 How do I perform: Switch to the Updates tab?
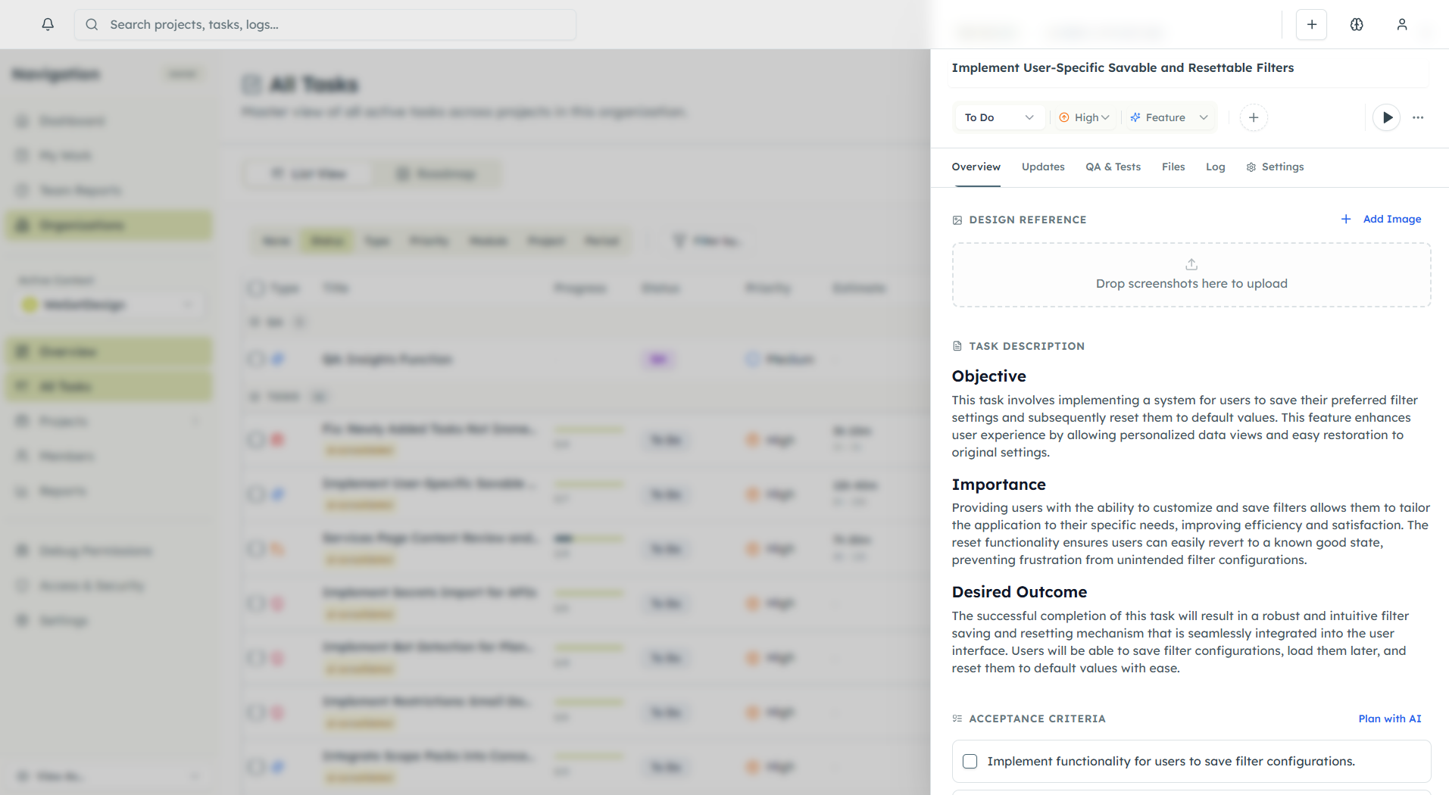point(1042,167)
